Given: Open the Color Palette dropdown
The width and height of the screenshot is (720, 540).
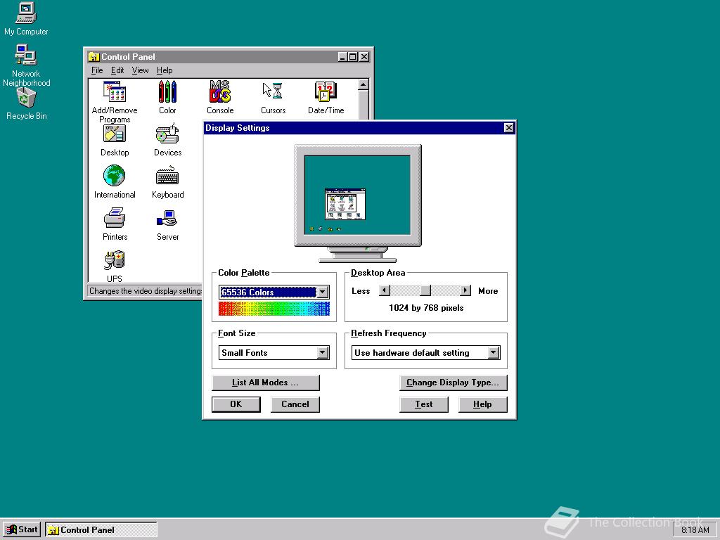Looking at the screenshot, I should (322, 292).
